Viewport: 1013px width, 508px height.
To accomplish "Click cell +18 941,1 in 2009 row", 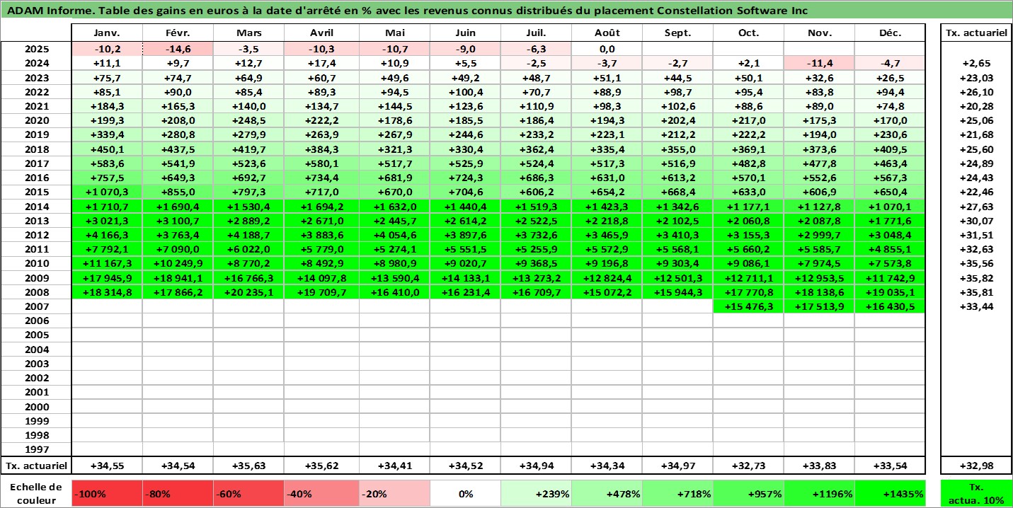I will [x=178, y=278].
